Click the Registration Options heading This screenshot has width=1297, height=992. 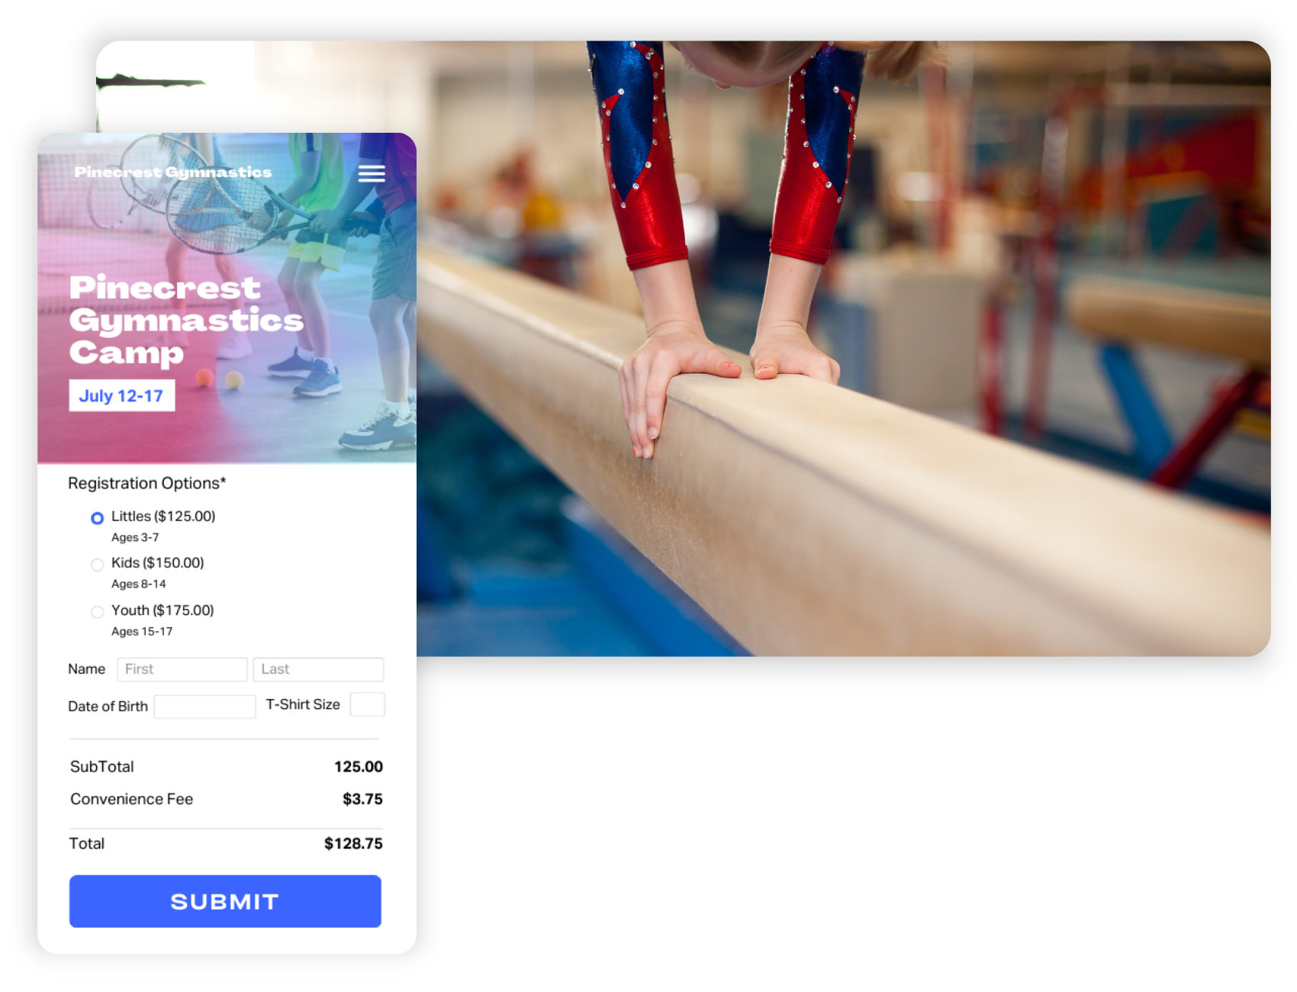click(147, 483)
